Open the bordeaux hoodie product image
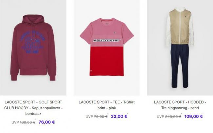The image size is (213, 133). 33,48
